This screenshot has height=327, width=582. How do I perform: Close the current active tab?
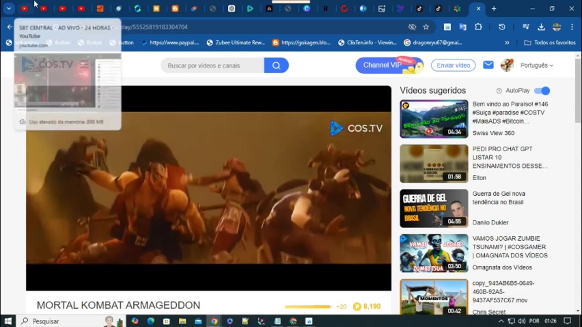coord(478,8)
